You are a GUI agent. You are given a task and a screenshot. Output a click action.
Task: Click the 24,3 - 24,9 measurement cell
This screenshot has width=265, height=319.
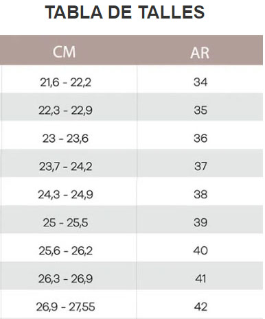[x=69, y=191]
